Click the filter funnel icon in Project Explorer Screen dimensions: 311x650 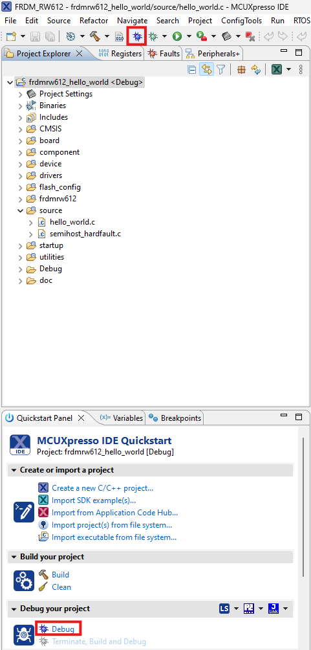pyautogui.click(x=220, y=69)
